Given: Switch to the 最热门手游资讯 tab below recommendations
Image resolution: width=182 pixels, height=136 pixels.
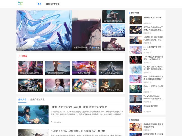Looking at the screenshot, I should 37,99.
